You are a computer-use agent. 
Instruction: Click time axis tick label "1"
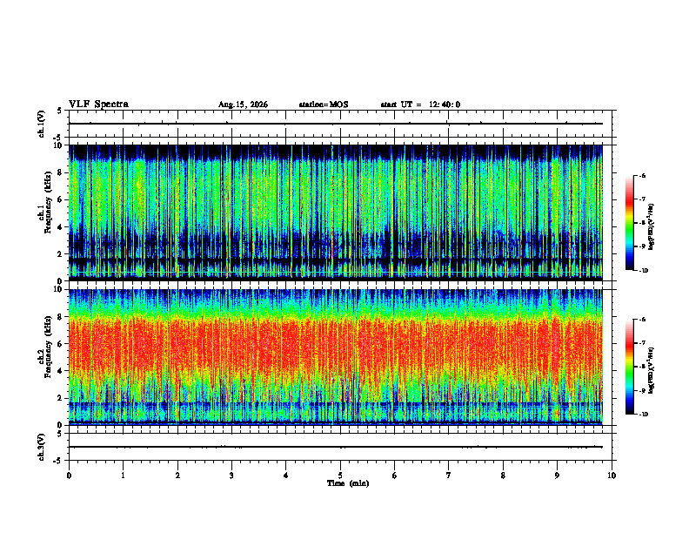123,476
